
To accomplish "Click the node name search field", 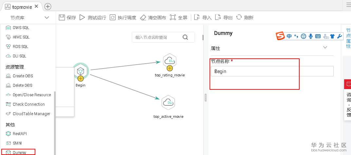I will pyautogui.click(x=163, y=37).
